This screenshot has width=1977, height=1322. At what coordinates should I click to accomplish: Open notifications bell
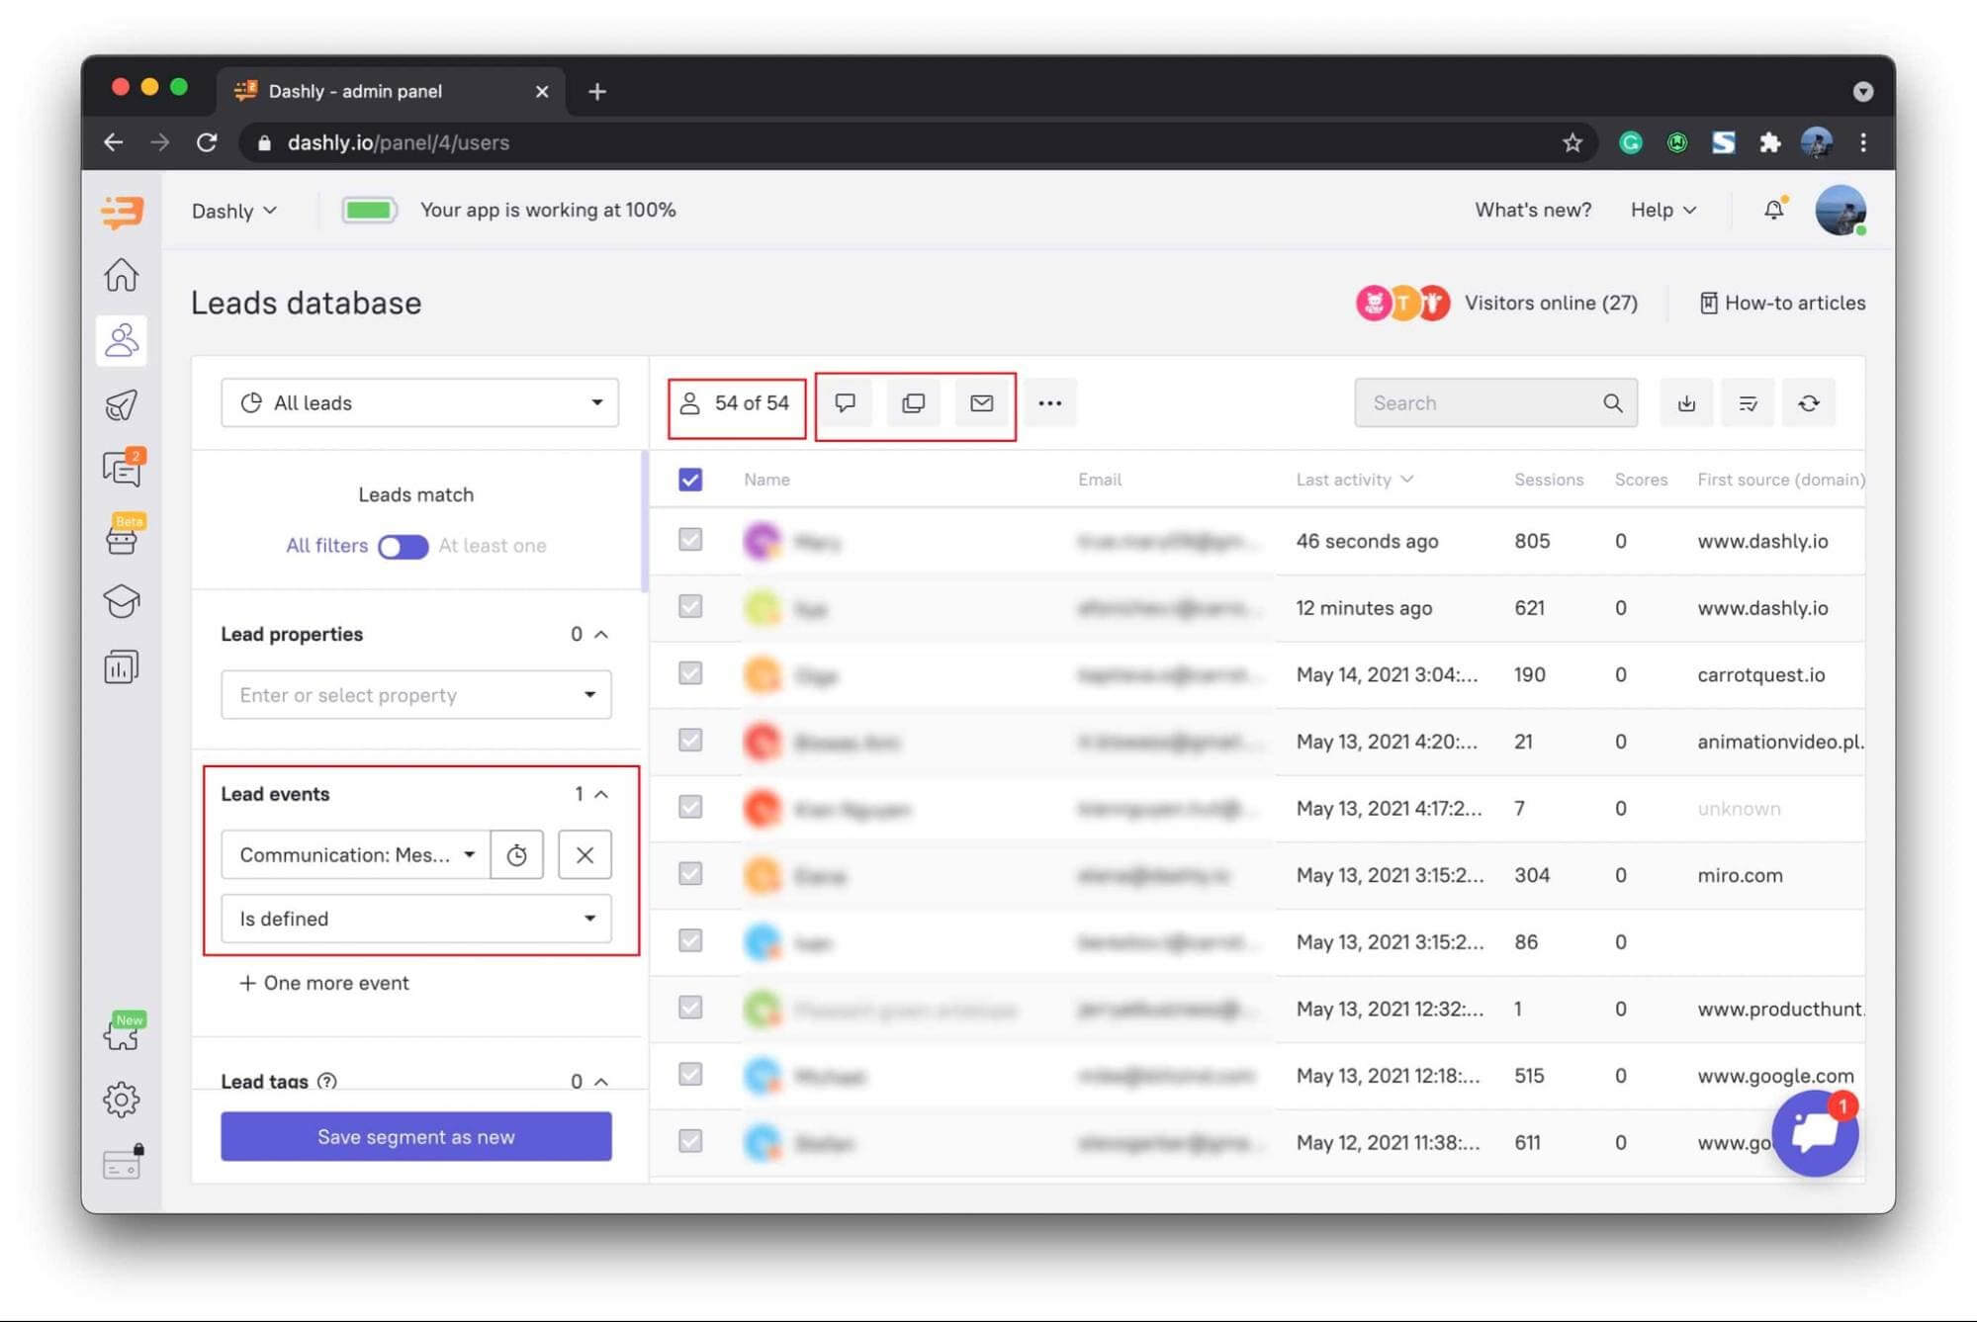pos(1774,210)
